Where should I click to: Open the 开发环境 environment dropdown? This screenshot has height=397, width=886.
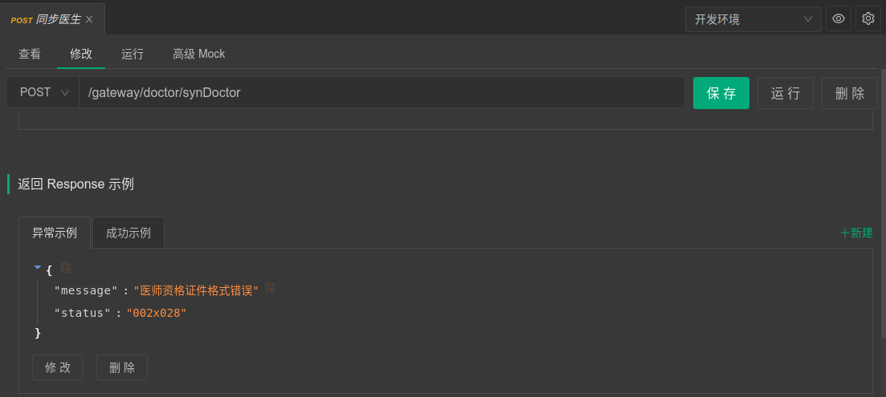tap(753, 19)
